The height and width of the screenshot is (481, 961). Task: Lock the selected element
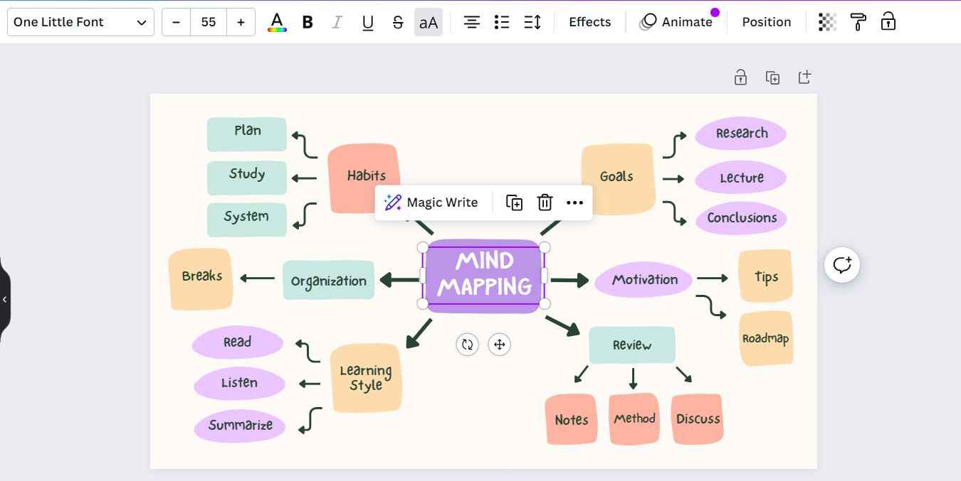888,22
